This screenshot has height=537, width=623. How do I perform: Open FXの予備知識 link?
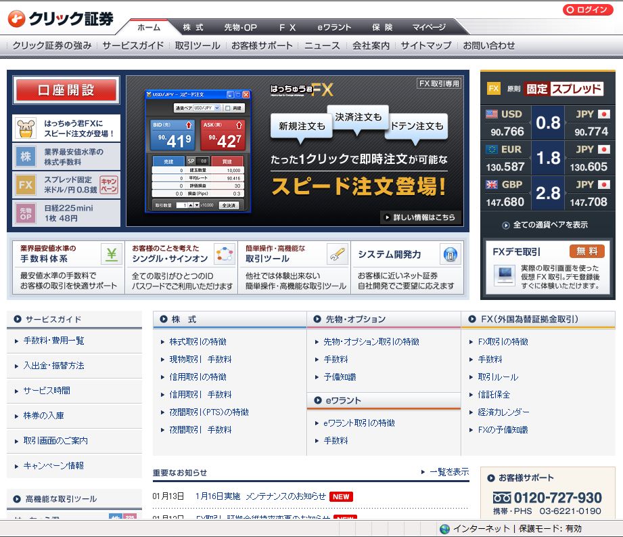coord(503,430)
